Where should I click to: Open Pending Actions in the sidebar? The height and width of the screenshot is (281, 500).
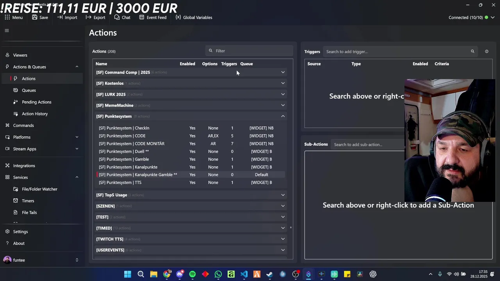pos(41,102)
